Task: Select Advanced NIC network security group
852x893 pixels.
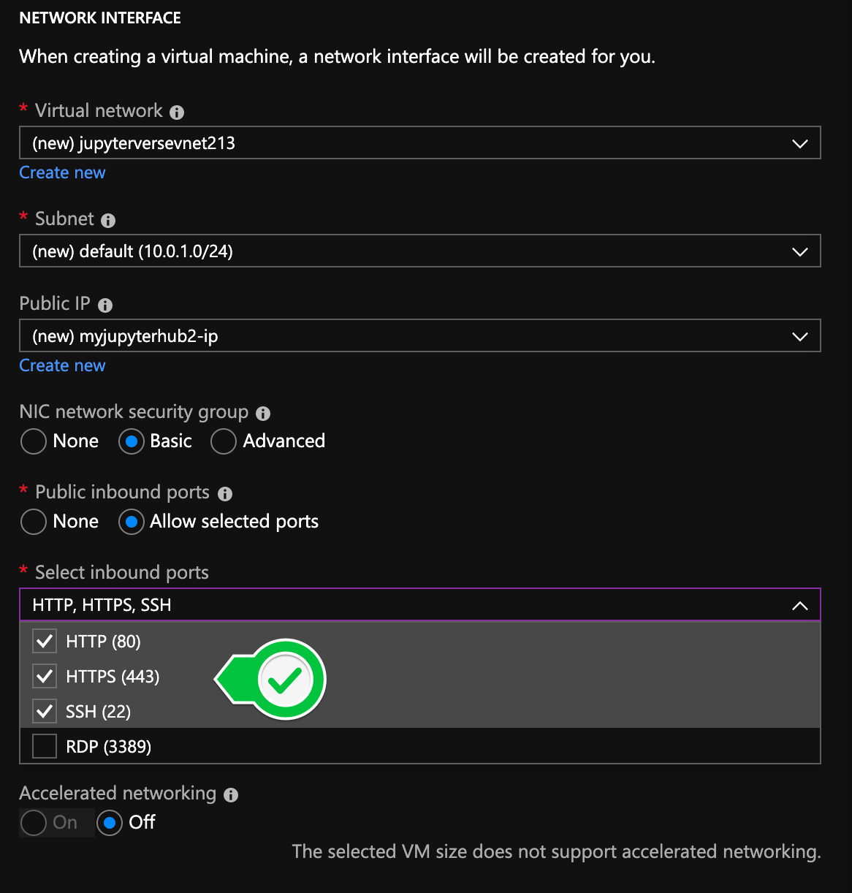Action: click(224, 441)
